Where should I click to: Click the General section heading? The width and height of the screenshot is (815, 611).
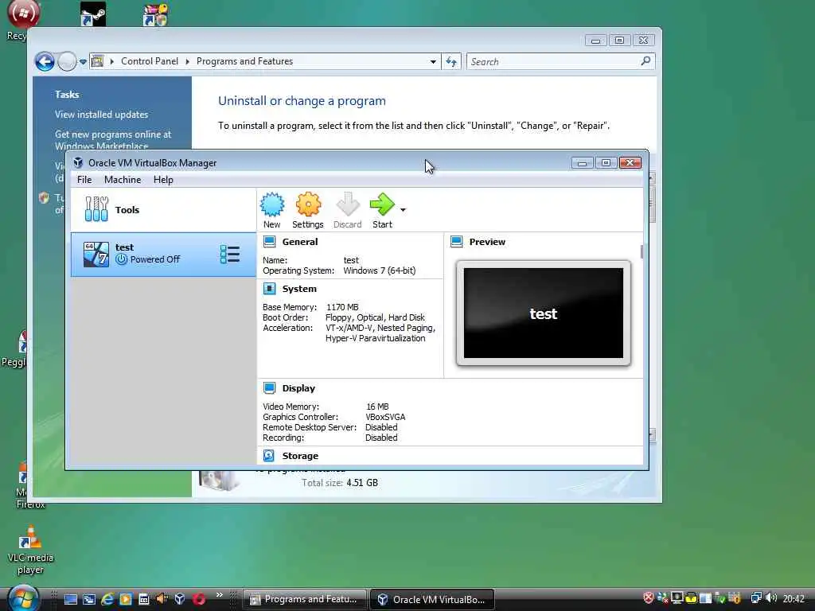300,242
